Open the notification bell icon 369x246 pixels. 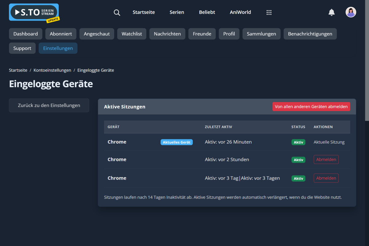pyautogui.click(x=331, y=12)
